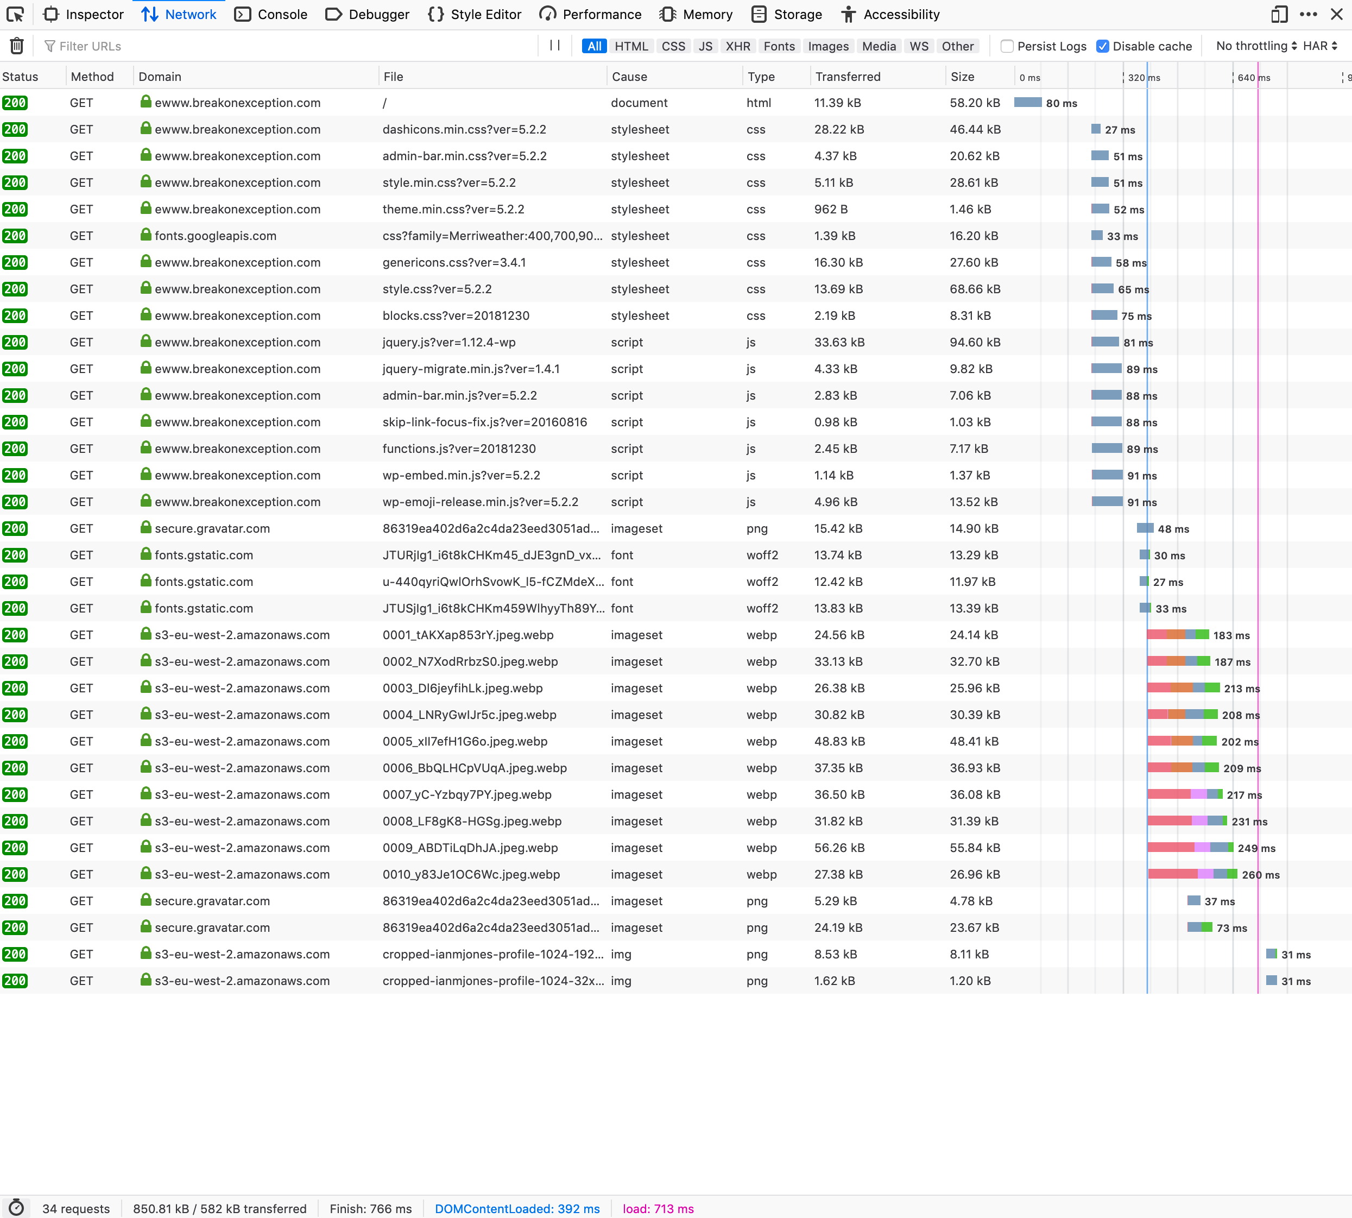The width and height of the screenshot is (1352, 1218).
Task: Open the Storage tab
Action: click(x=786, y=14)
